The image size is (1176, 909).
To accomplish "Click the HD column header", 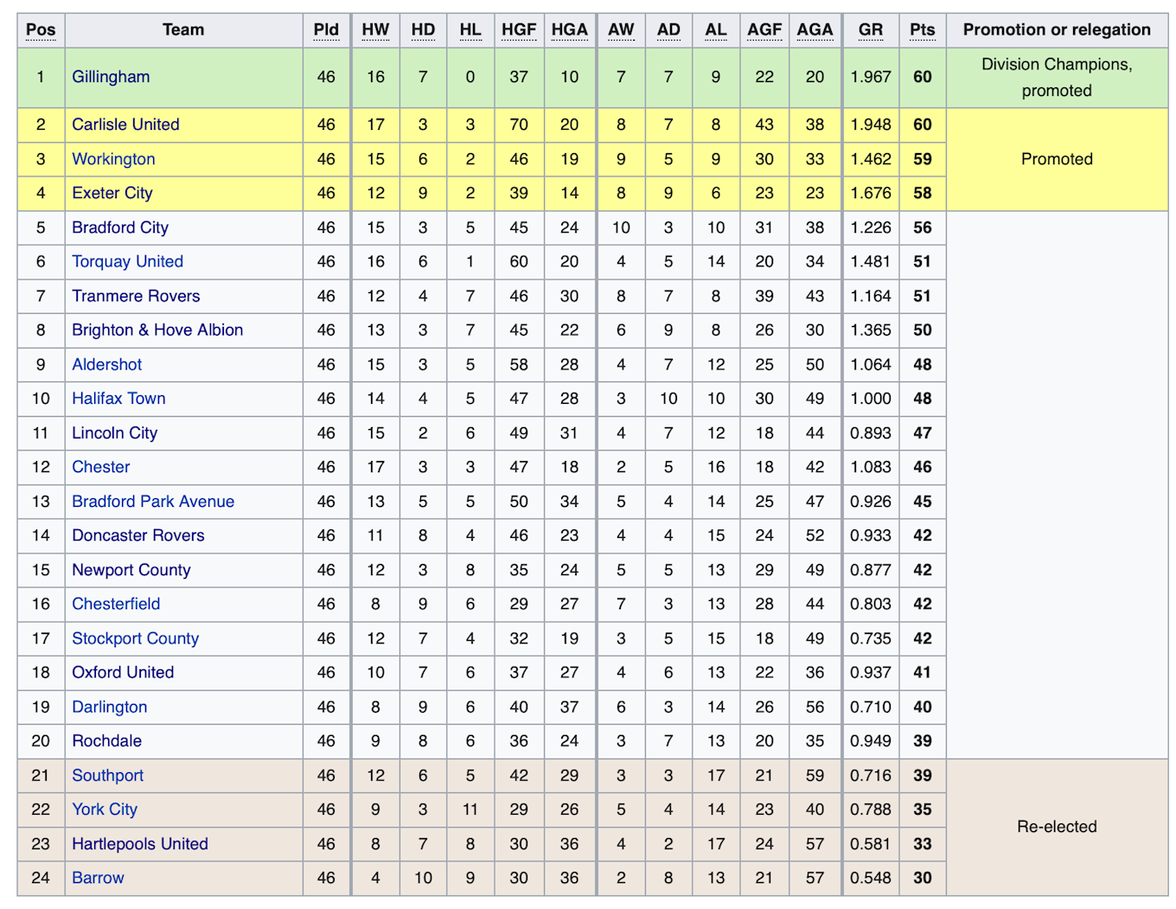I will pos(423,30).
